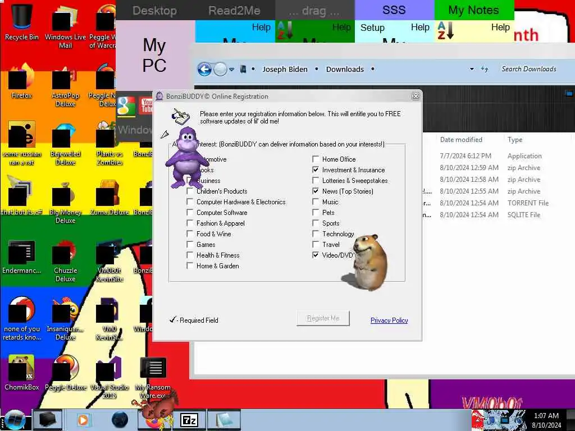575x431 pixels.
Task: Open the My Notes tab
Action: coord(474,10)
